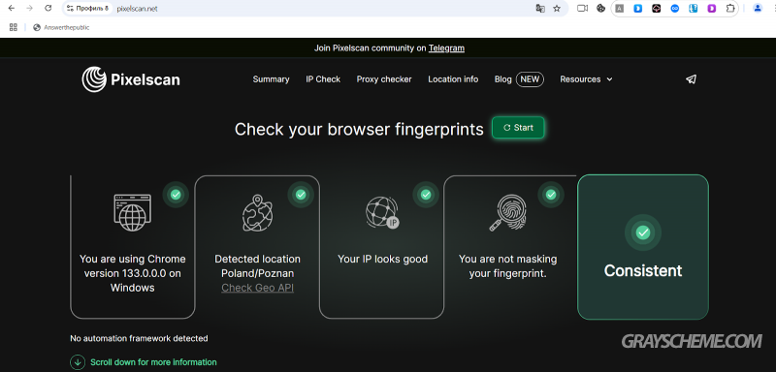Click the Telegram paper plane icon
Screen dimensions: 776x372
coord(692,79)
